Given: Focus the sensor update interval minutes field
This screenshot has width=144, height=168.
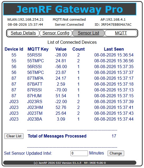Looking at the screenshot, I should (x=79, y=153).
